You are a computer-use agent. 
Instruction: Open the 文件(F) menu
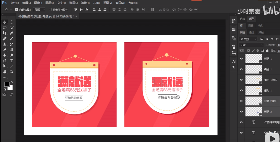pos(15,3)
